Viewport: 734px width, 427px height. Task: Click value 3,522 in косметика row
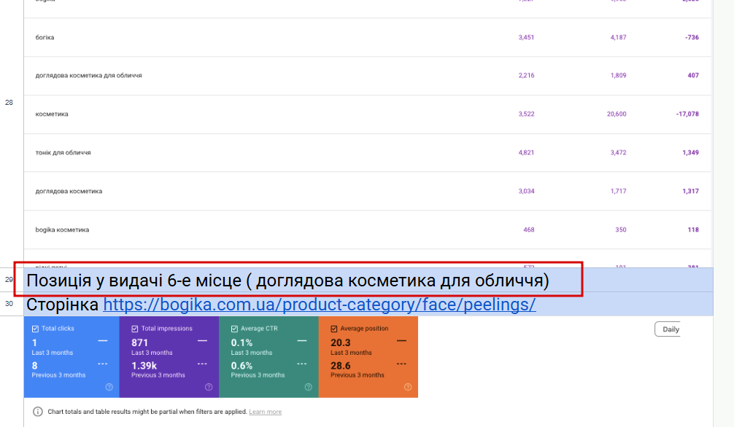click(526, 114)
